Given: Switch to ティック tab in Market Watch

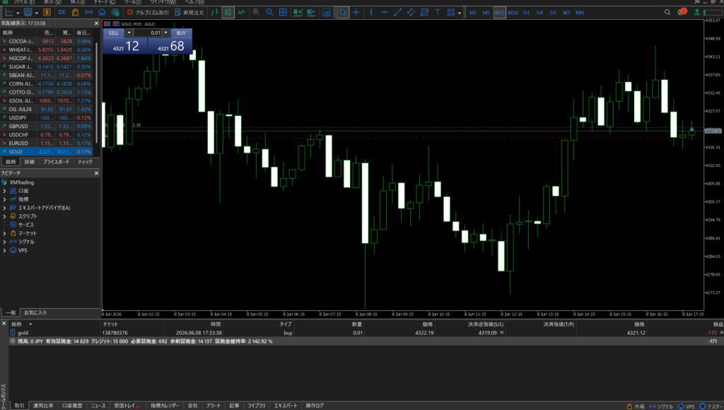Looking at the screenshot, I should pos(85,162).
